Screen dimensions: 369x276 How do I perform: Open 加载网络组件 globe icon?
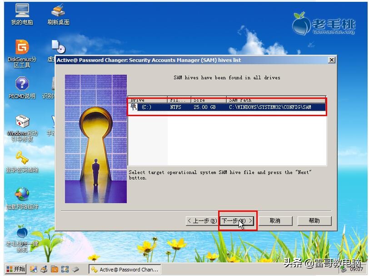point(22,198)
